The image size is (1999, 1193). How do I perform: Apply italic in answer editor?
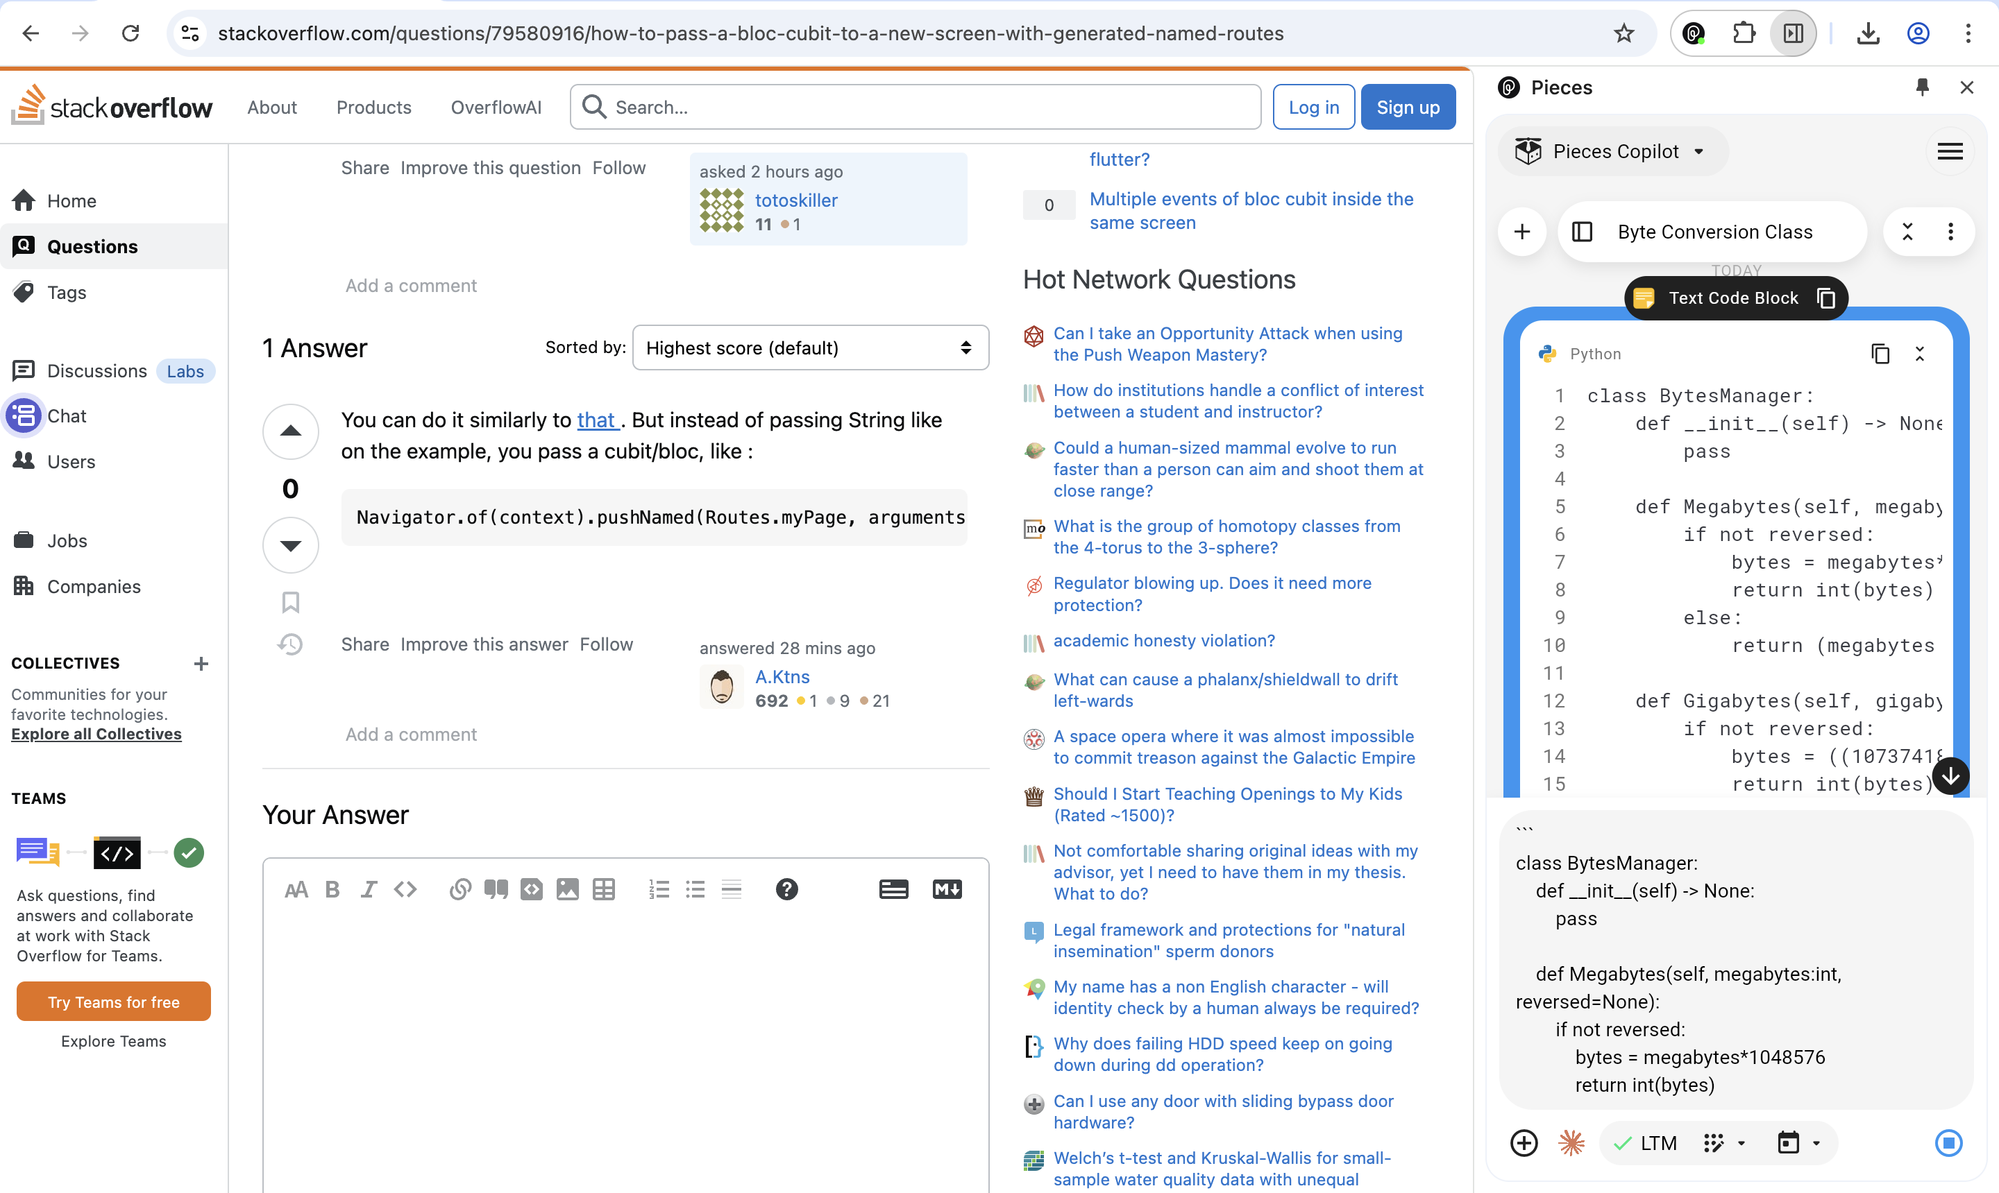(x=369, y=889)
